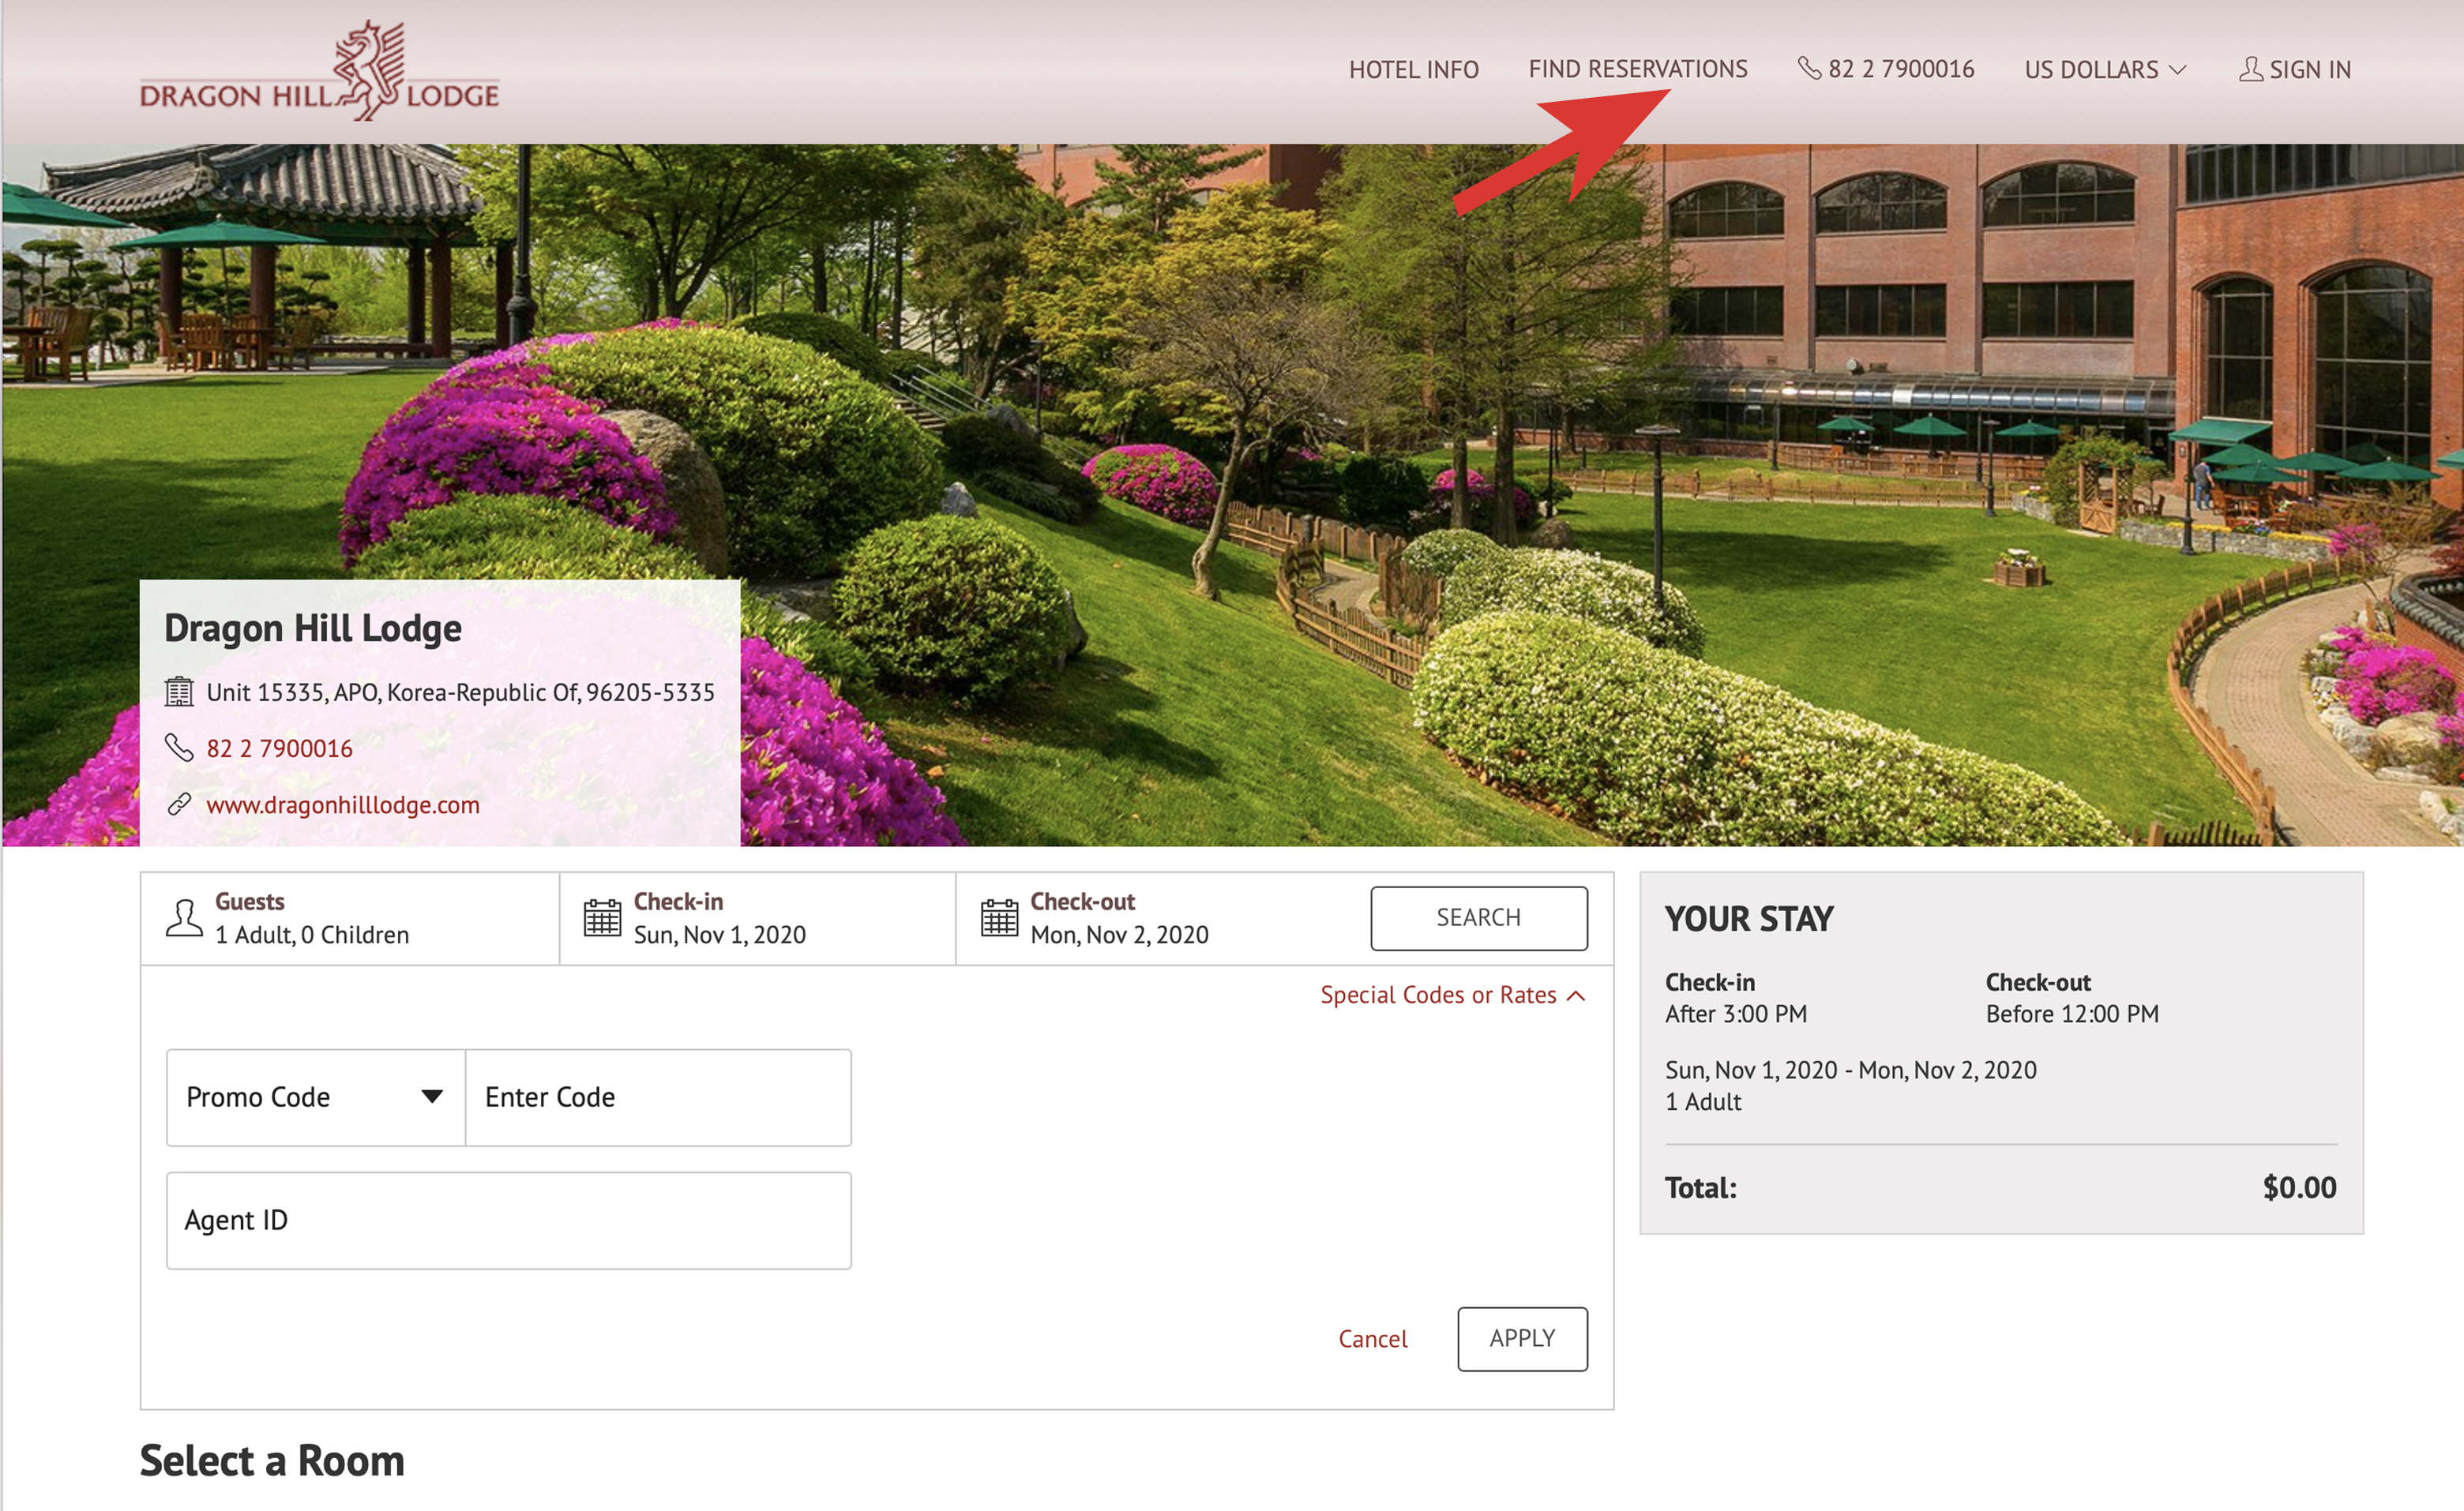Click the SEARCH button
This screenshot has height=1511, width=2464.
tap(1477, 917)
